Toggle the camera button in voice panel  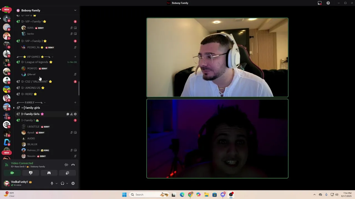pyautogui.click(x=12, y=173)
